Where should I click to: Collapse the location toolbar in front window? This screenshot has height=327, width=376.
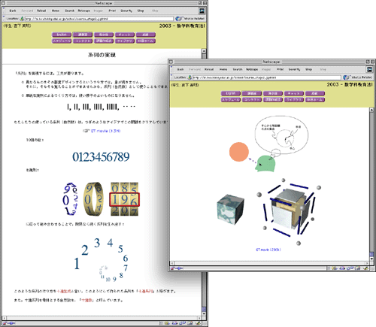171,77
